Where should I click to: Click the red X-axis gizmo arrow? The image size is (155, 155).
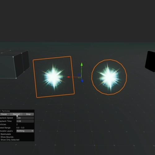pos(68,77)
